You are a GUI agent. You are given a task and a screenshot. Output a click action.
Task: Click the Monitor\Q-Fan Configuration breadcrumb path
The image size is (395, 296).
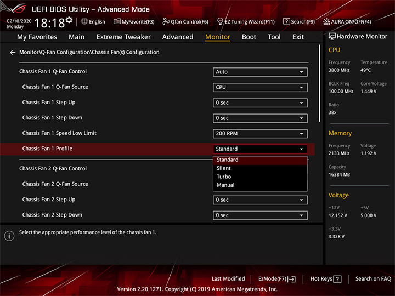(x=89, y=52)
